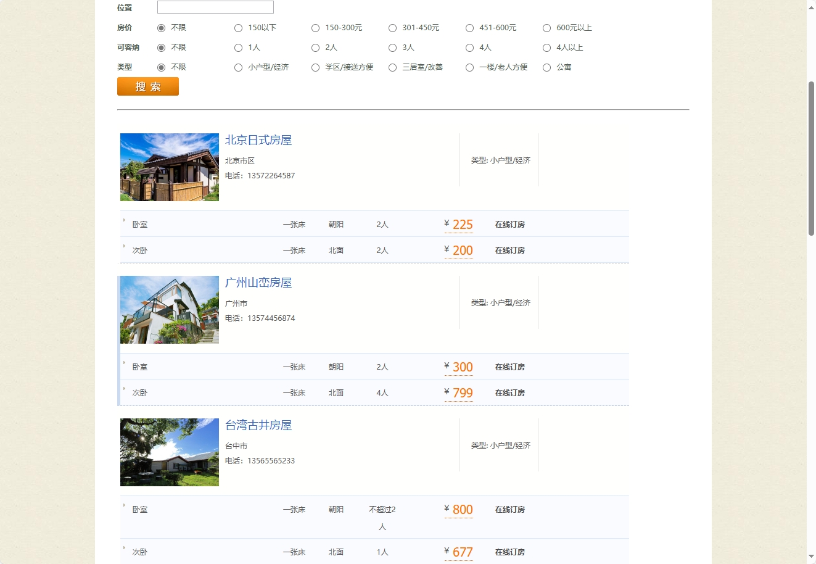Select 学区/接送方便 housing type

(x=315, y=67)
